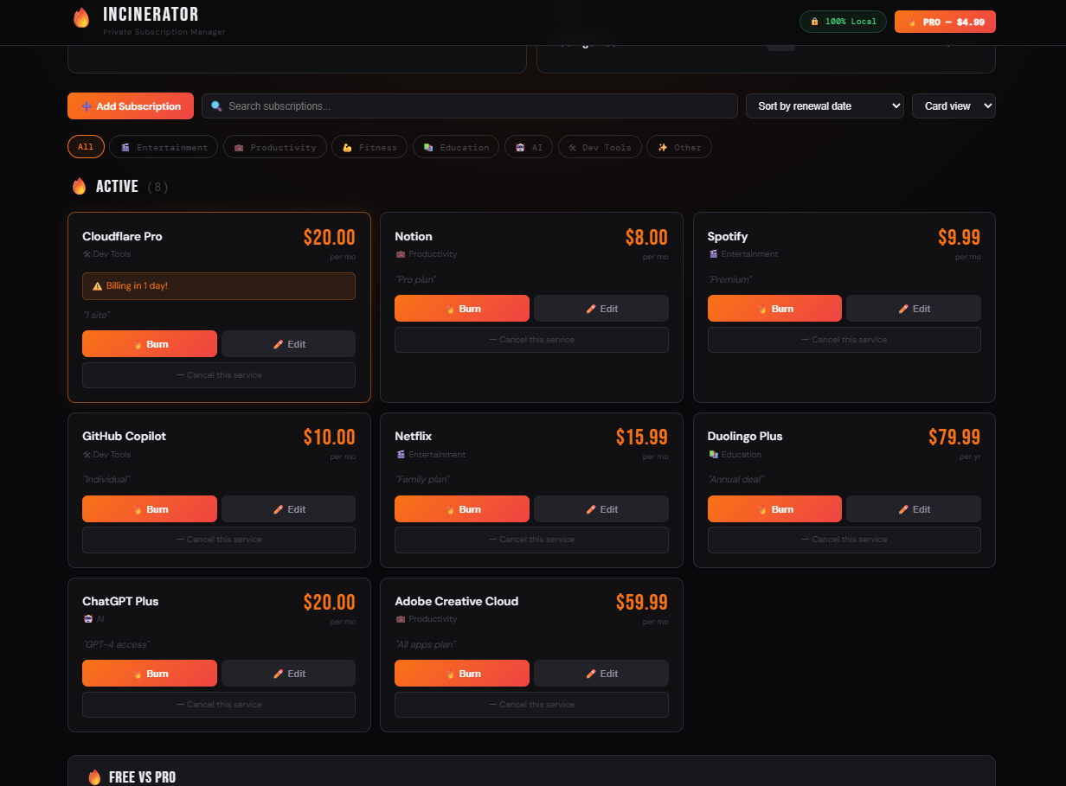Cancel this service for GitHub Copilot
This screenshot has width=1066, height=786.
coord(219,540)
